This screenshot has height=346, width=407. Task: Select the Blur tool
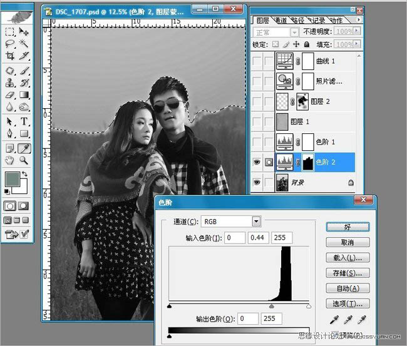tap(10, 107)
